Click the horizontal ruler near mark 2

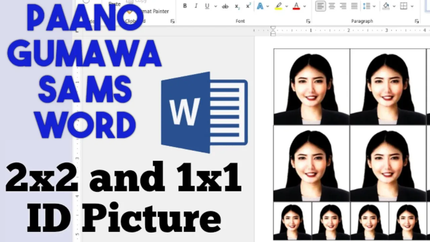click(349, 30)
